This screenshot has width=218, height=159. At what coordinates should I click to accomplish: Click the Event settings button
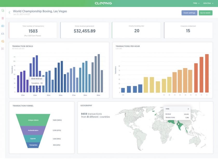coord(189,13)
